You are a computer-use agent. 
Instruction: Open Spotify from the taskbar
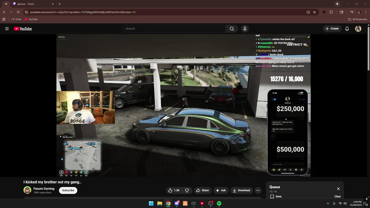point(219,203)
